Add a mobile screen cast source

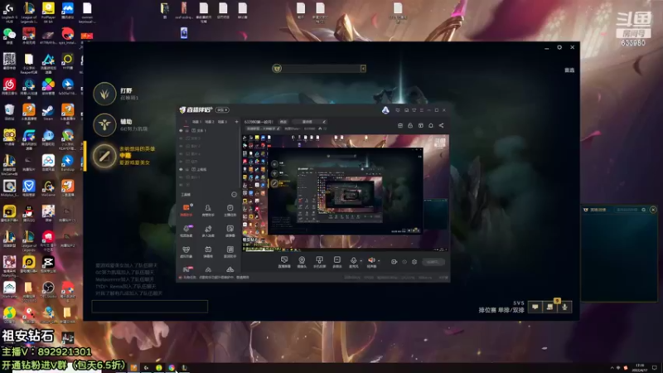(319, 262)
